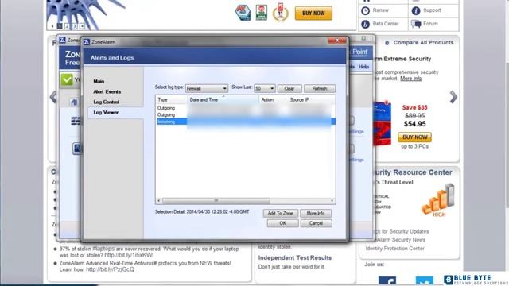Click the log list's left scroll arrow
Viewport: 509px width, 286px height.
[158, 201]
